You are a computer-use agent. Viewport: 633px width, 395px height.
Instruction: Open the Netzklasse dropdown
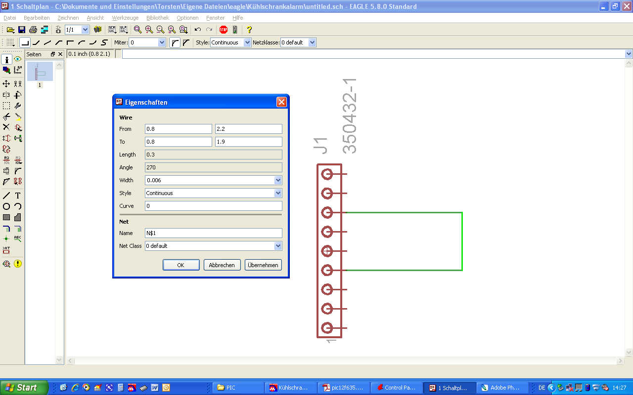tap(312, 42)
